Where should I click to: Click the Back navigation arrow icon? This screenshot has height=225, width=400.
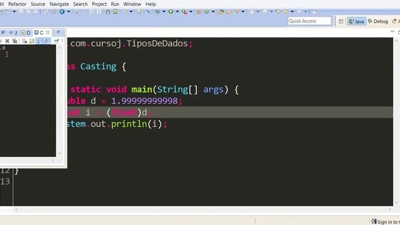(x=286, y=11)
